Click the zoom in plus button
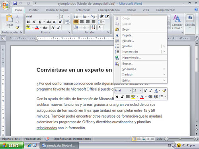 coord(196,139)
